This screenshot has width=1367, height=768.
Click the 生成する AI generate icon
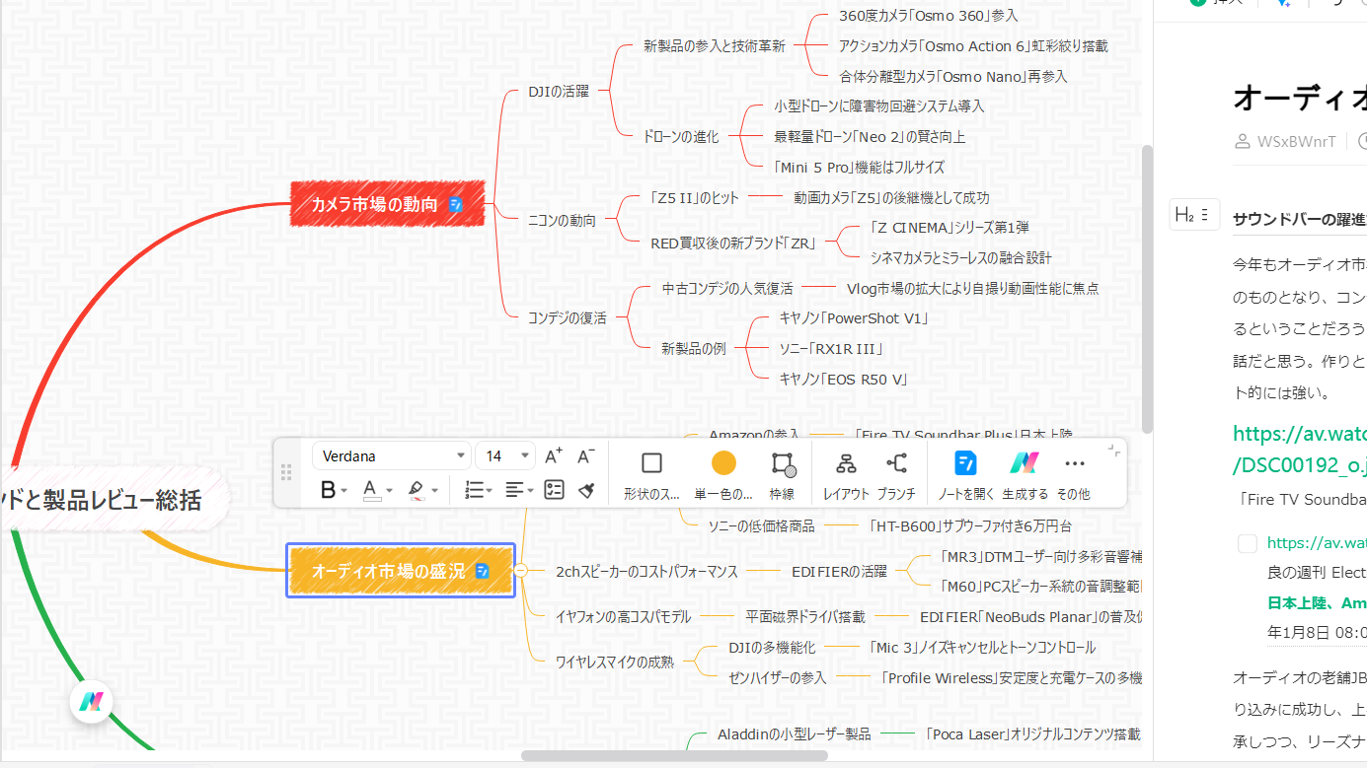click(x=1024, y=462)
